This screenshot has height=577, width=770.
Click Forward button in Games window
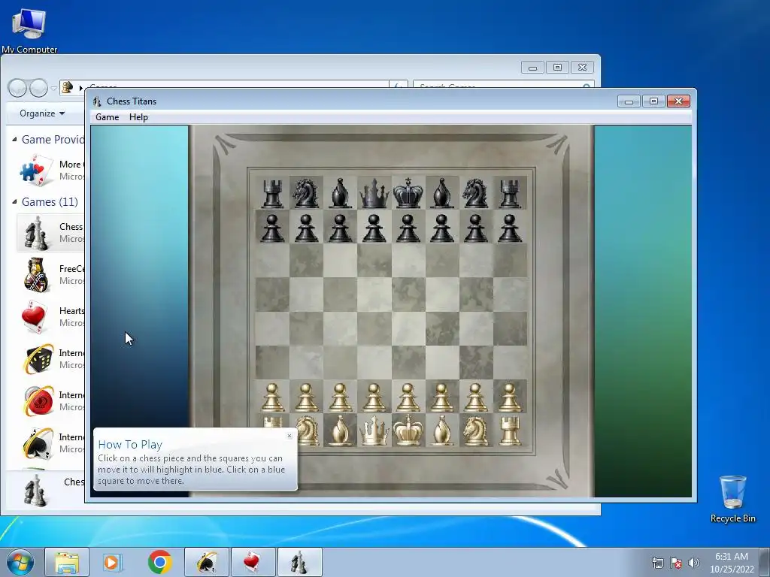39,89
